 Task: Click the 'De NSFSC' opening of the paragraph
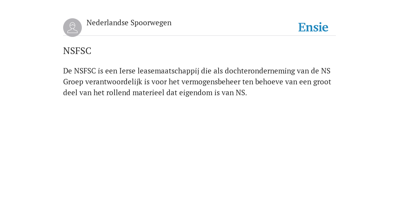(x=79, y=71)
